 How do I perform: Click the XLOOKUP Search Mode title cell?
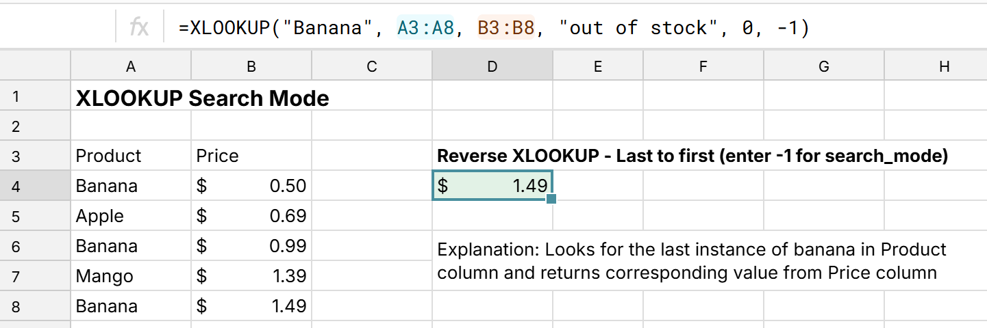point(202,98)
